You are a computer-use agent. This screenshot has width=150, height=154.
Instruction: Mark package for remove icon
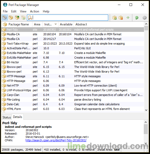pos(121,18)
